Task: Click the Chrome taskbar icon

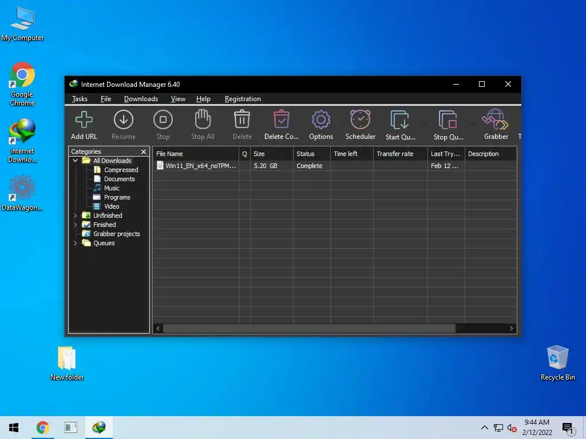Action: coord(42,428)
